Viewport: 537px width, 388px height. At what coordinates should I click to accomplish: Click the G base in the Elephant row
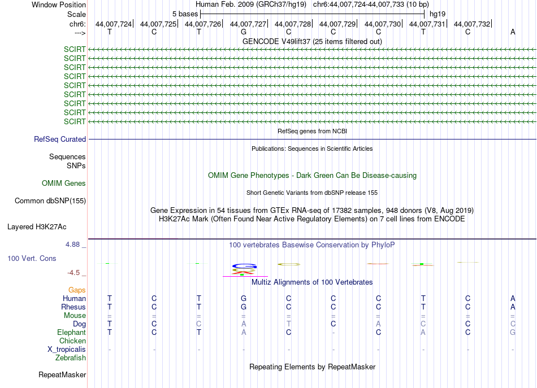(513, 332)
